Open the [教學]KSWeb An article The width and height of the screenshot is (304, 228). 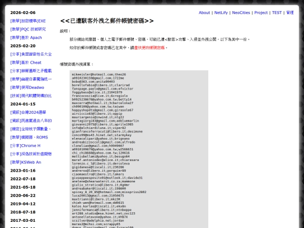point(26,162)
